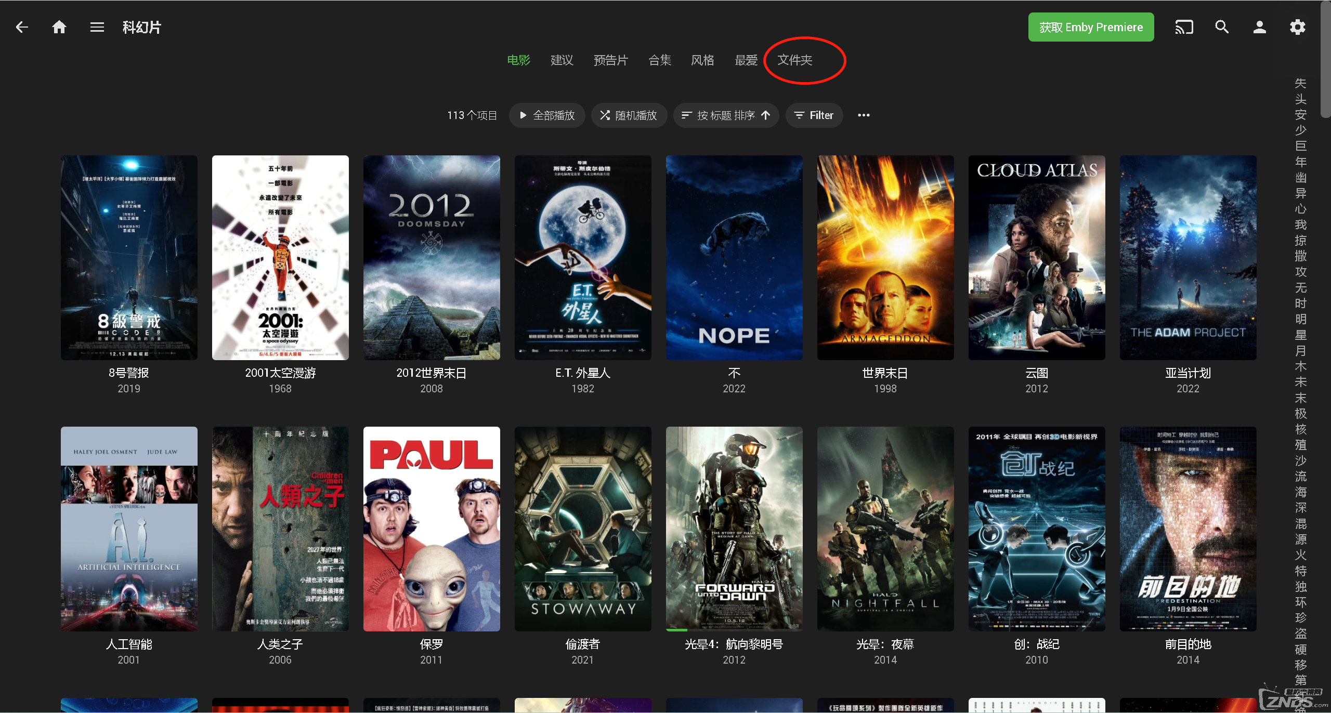Viewport: 1331px width, 713px height.
Task: Open the user profile icon
Action: point(1259,27)
